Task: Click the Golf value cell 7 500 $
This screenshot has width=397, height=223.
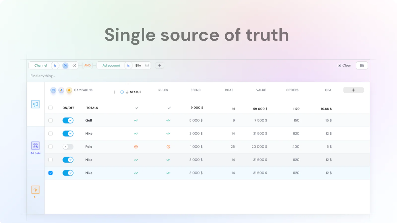Action: pyautogui.click(x=261, y=120)
